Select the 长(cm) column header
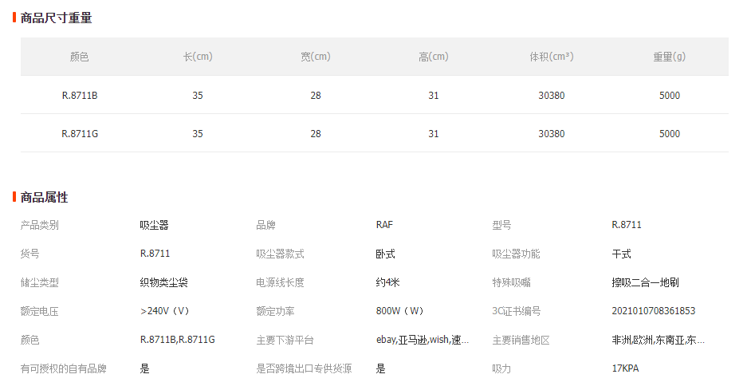Image resolution: width=747 pixels, height=390 pixels. [x=198, y=57]
